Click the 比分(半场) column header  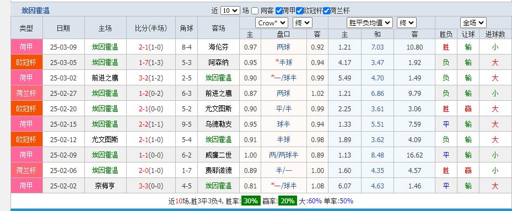coord(151,28)
